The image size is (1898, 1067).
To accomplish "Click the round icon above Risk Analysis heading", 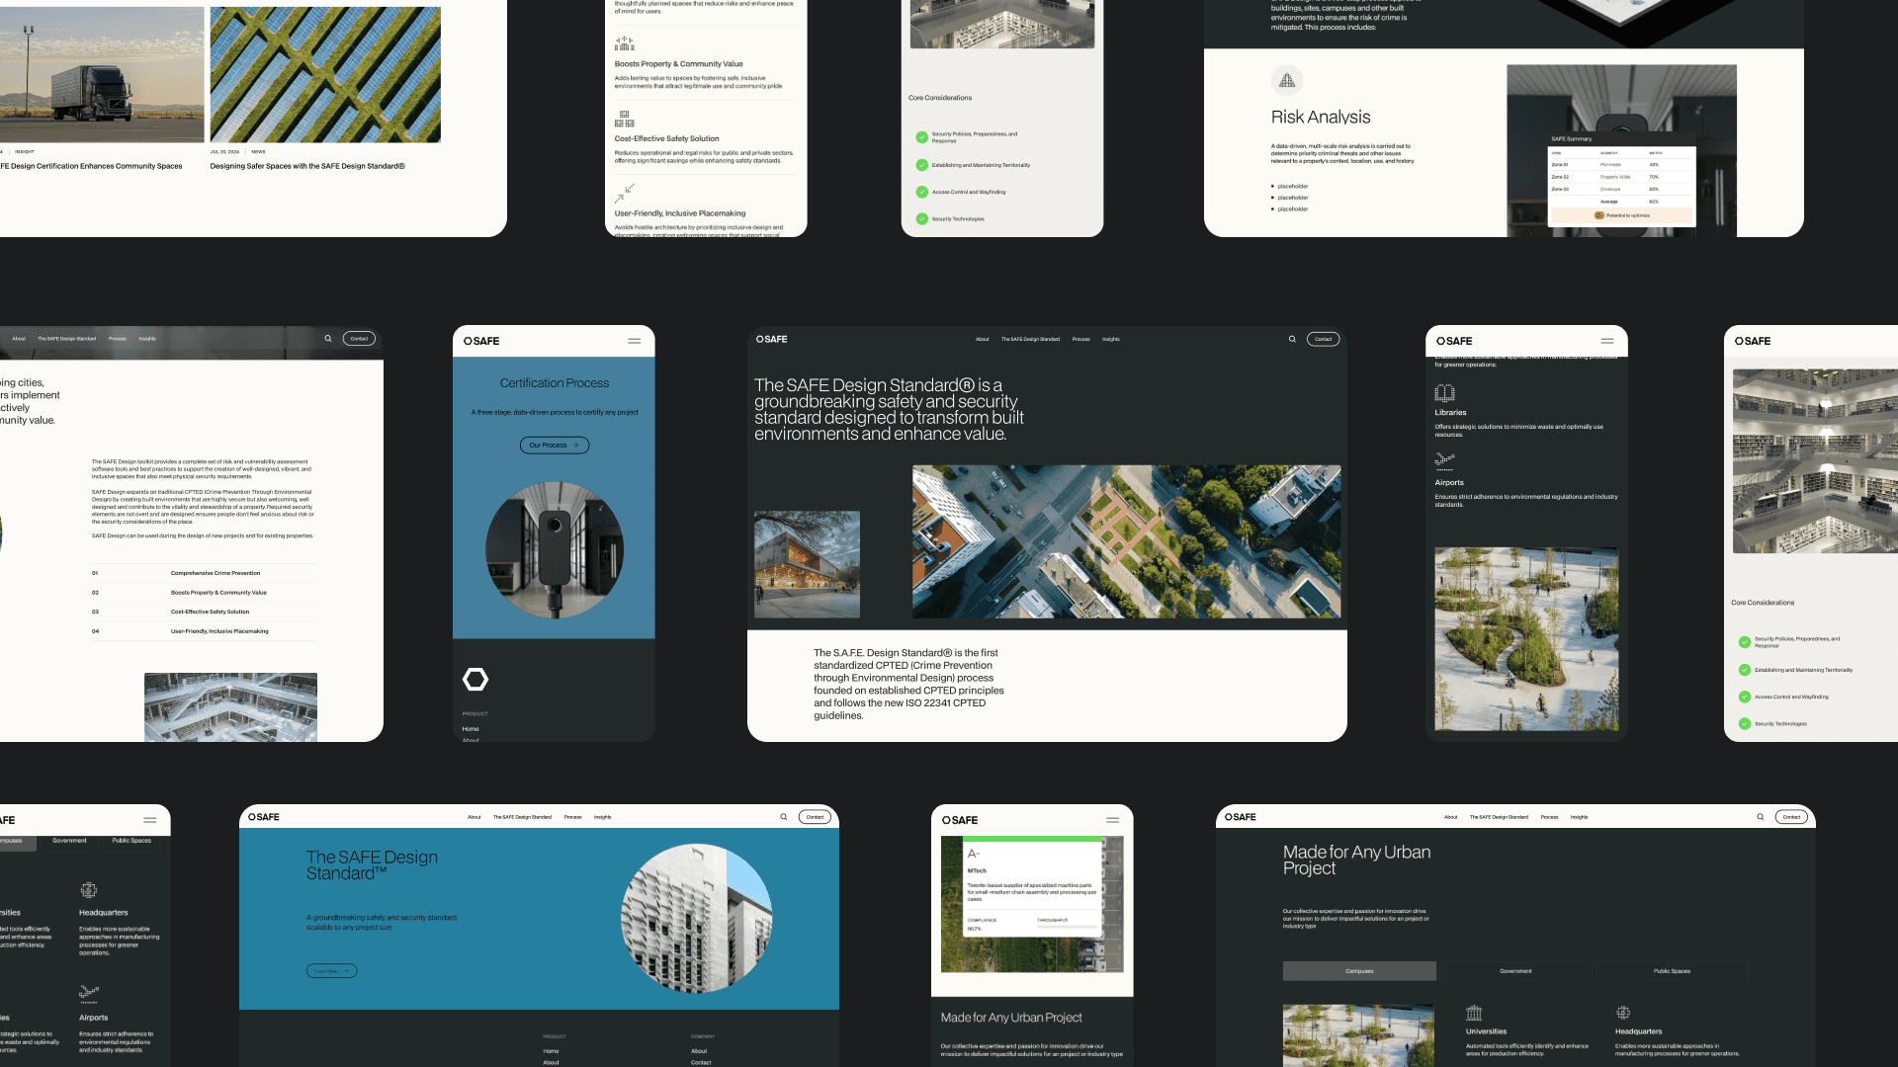I will pos(1287,80).
